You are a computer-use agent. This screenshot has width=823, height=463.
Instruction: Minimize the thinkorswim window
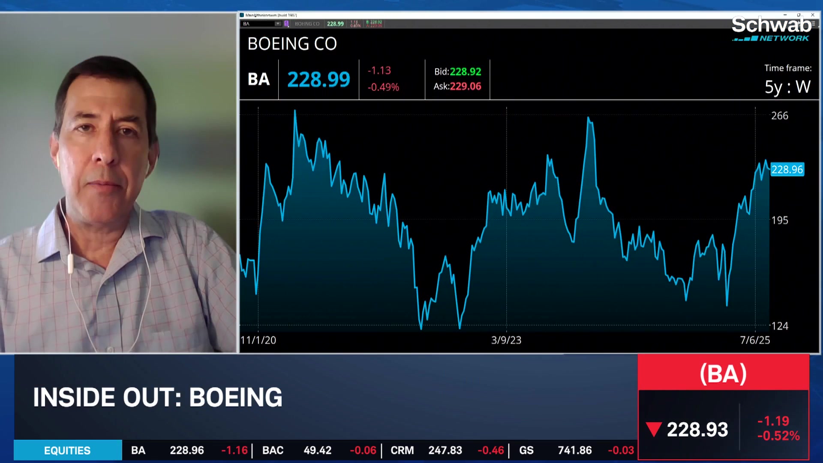[x=785, y=15]
